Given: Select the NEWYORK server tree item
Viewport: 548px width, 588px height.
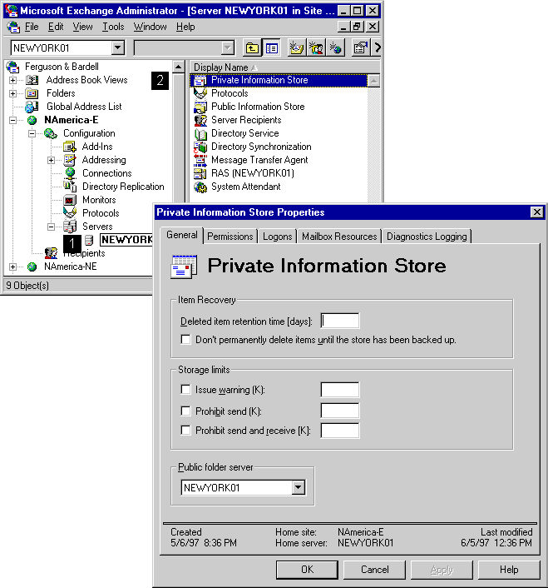Looking at the screenshot, I should (x=126, y=240).
